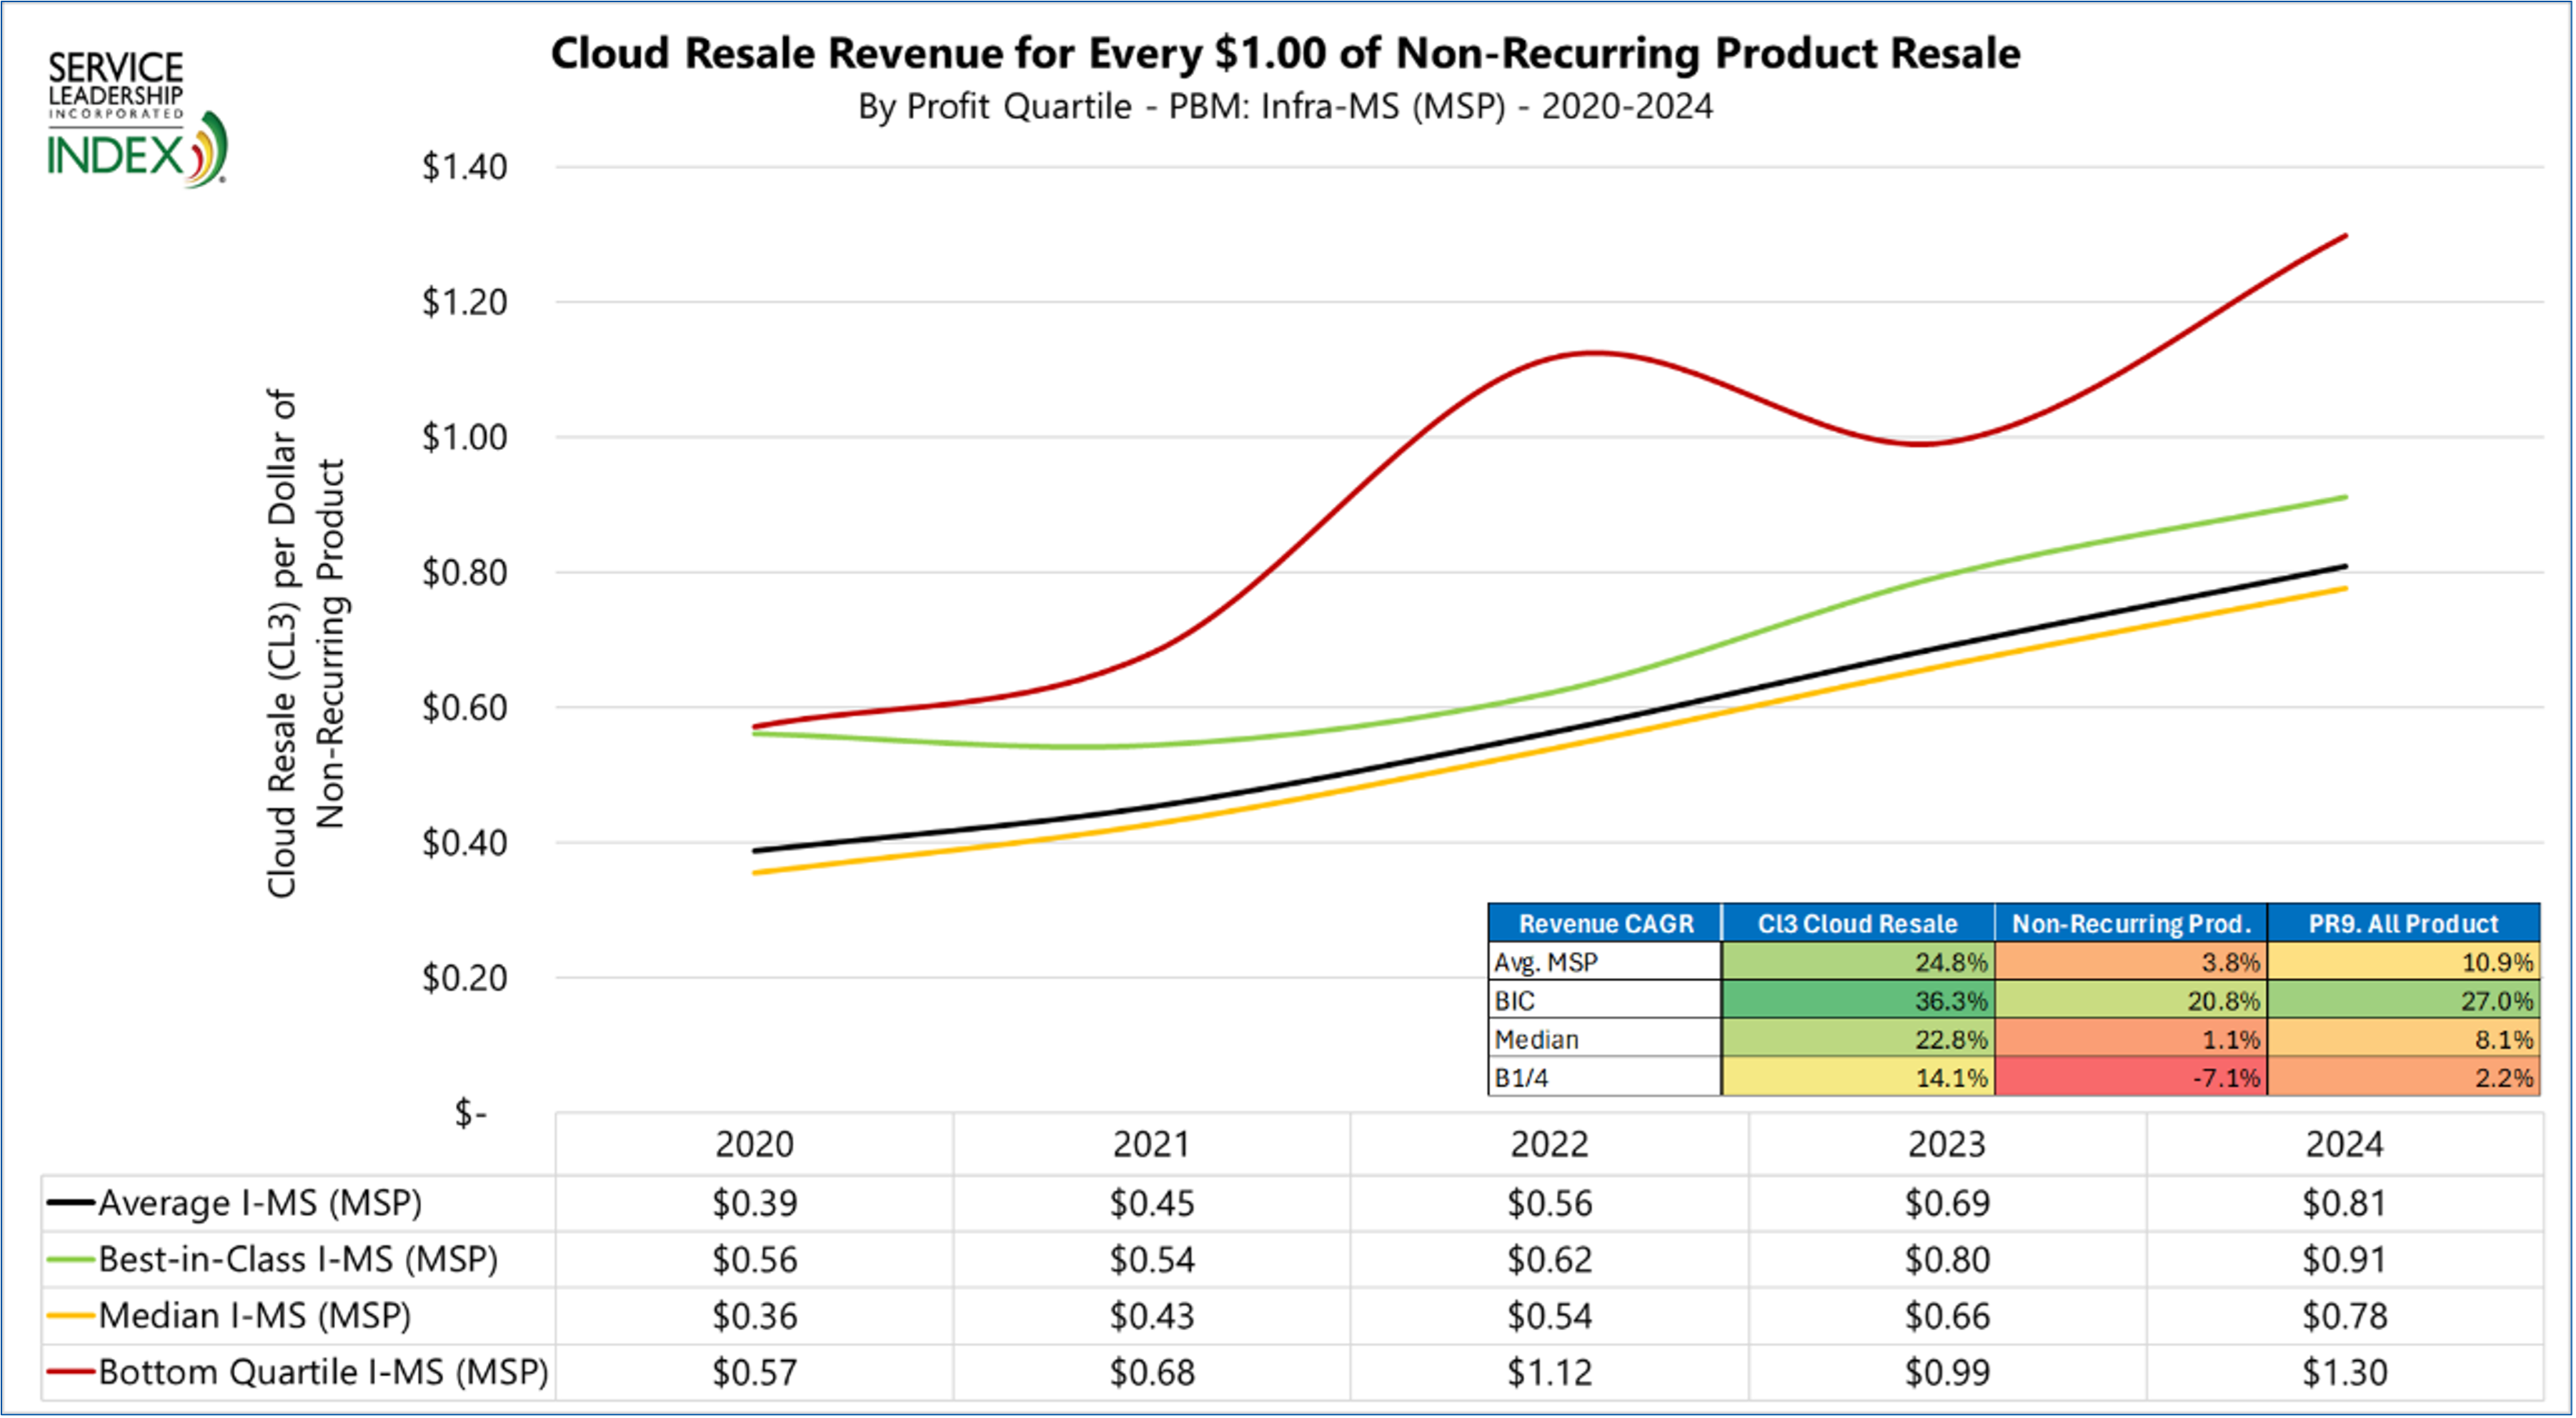Image resolution: width=2576 pixels, height=1418 pixels.
Task: Select the Cl3 Cloud Resale column header
Action: pos(1857,923)
